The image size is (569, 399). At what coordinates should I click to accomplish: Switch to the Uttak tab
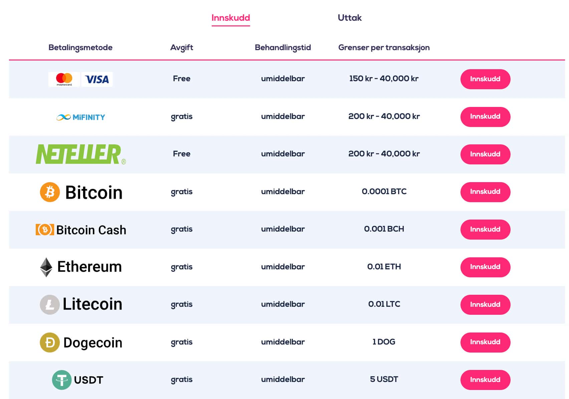pos(350,18)
